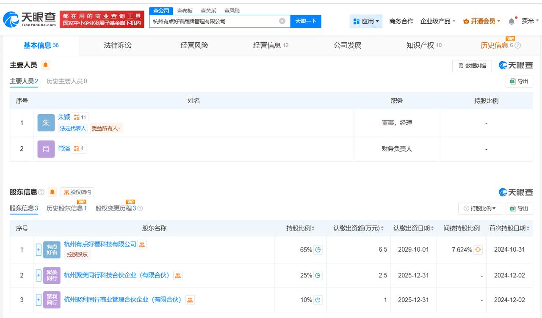Click equity structure icon beside 杭州聚美同行科技合伙企业
Viewport: 542px width, 318px height.
[178, 276]
